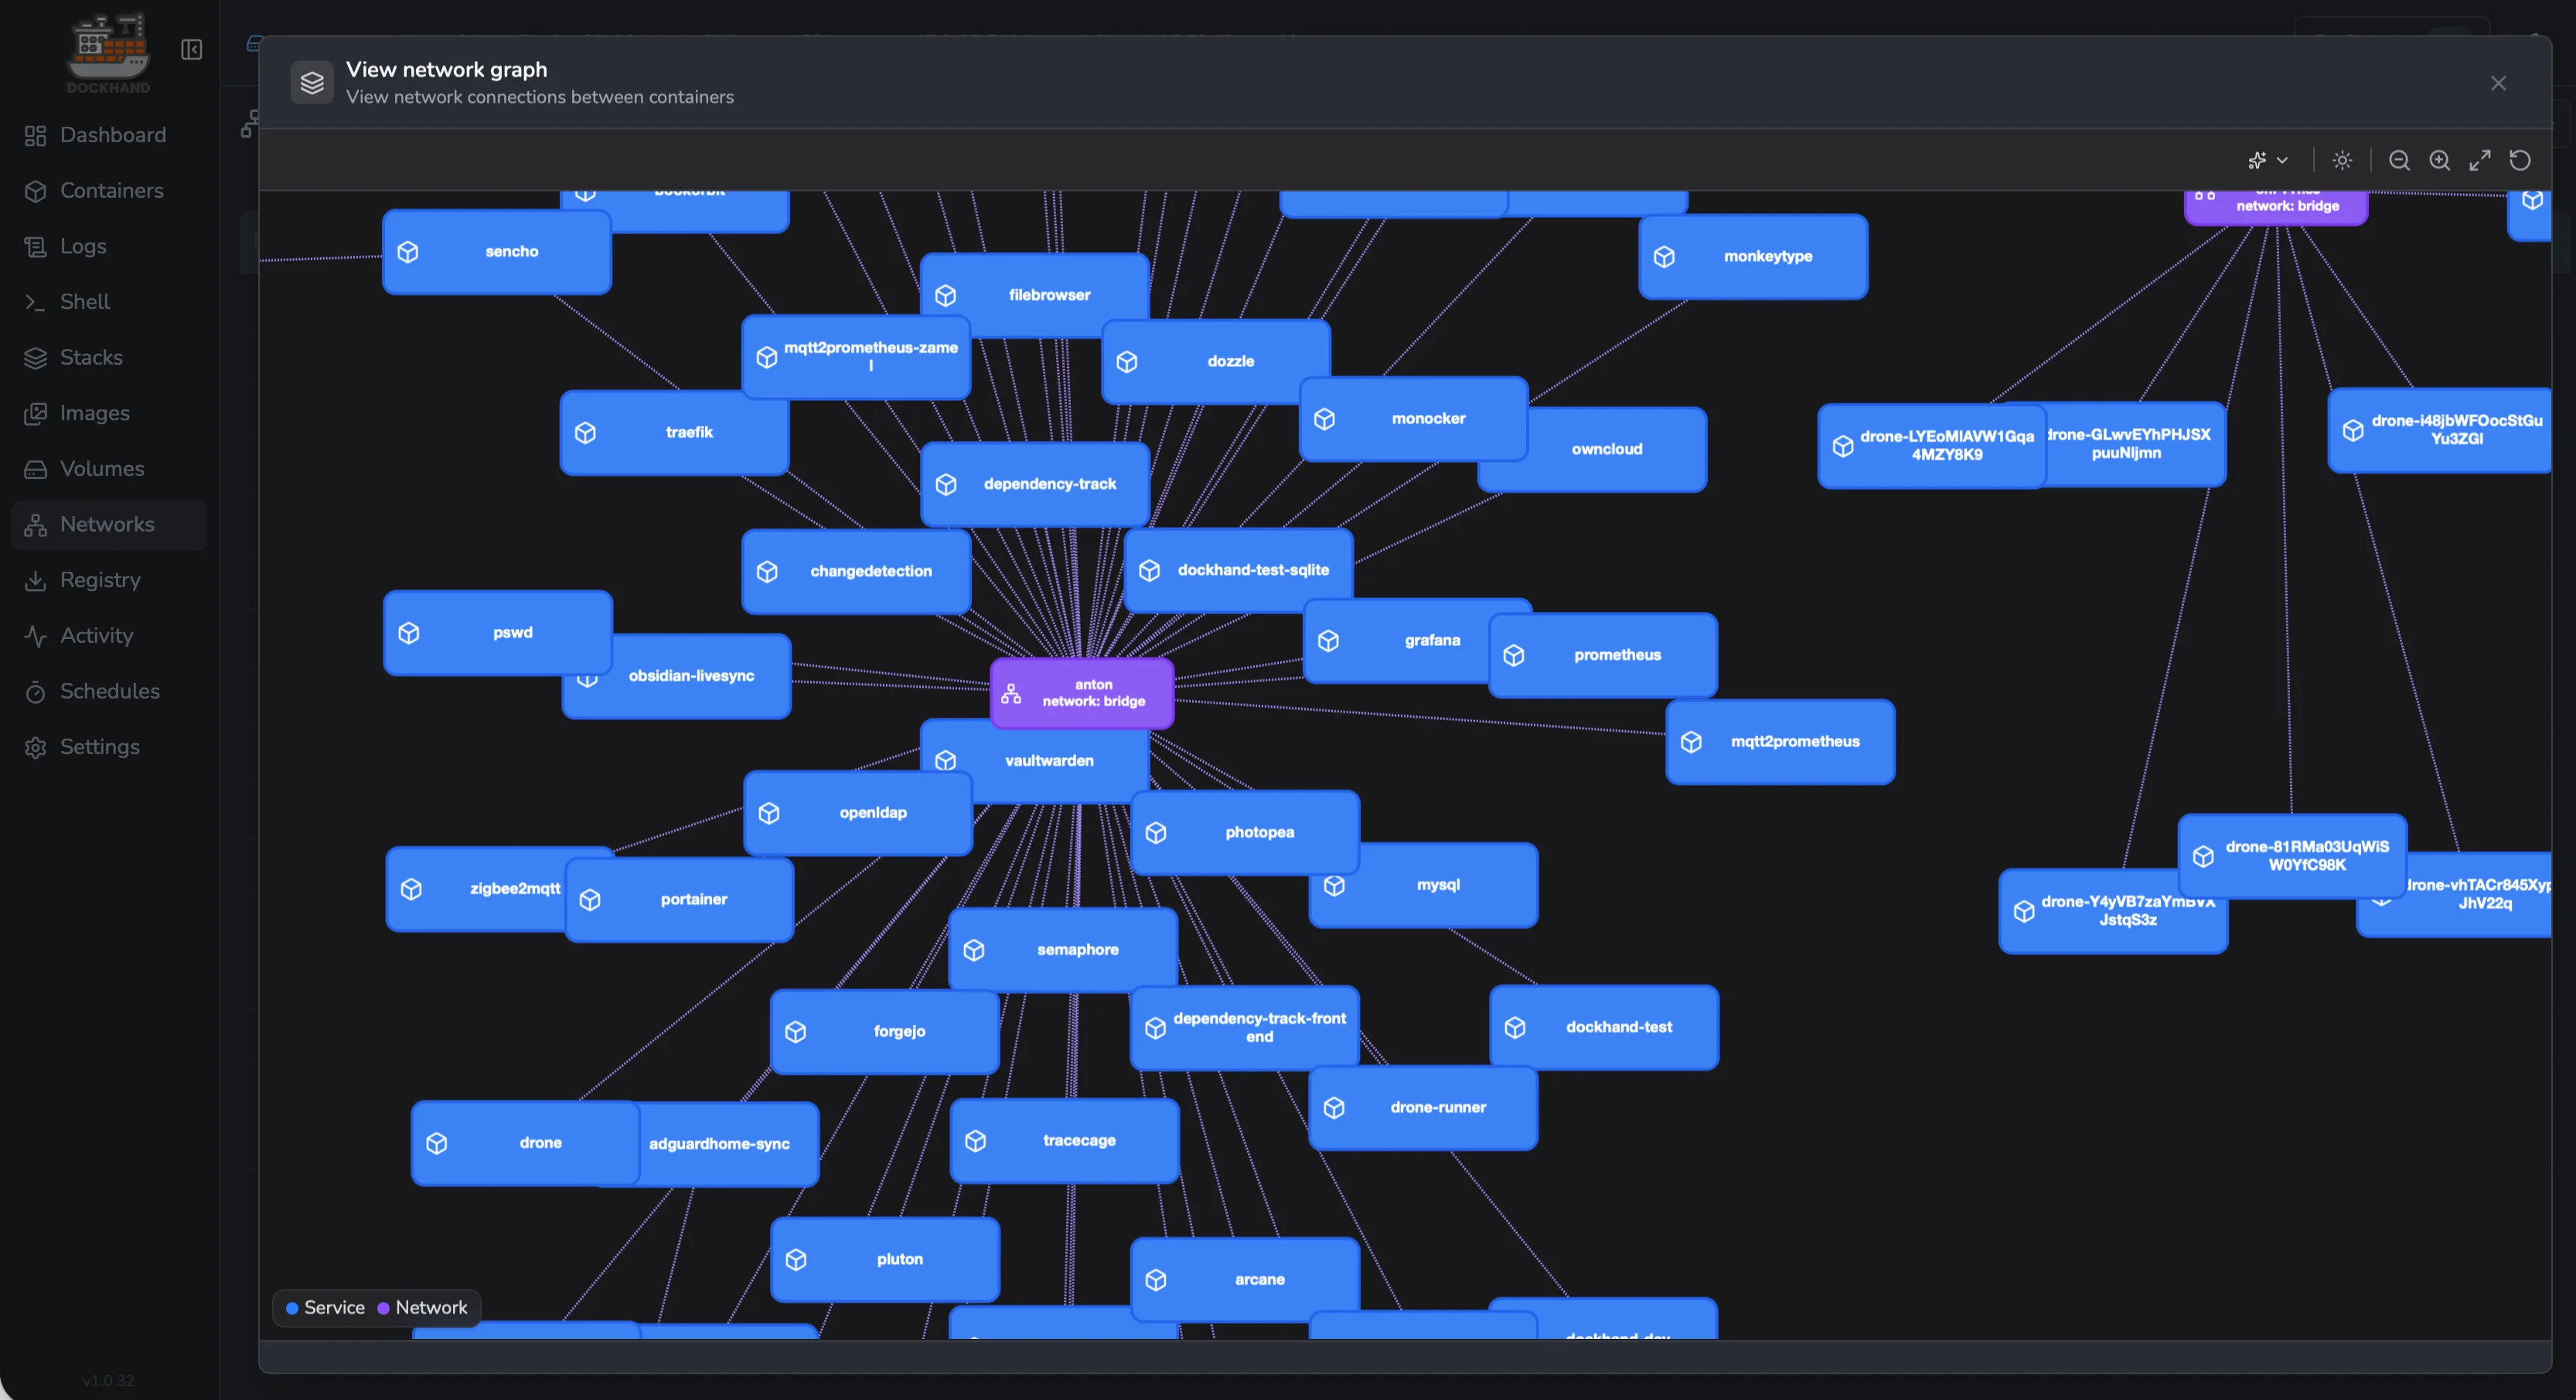Select the drone-81RMa03UqWiSW0YfC98K node

2292,856
